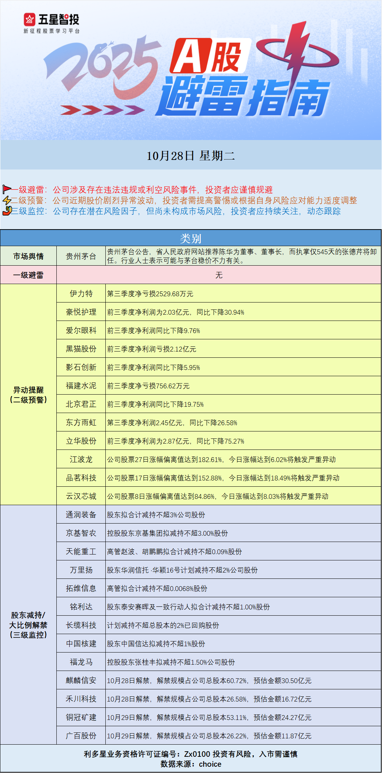Select the 影石创新 stock name
The height and width of the screenshot is (773, 382).
pyautogui.click(x=81, y=367)
